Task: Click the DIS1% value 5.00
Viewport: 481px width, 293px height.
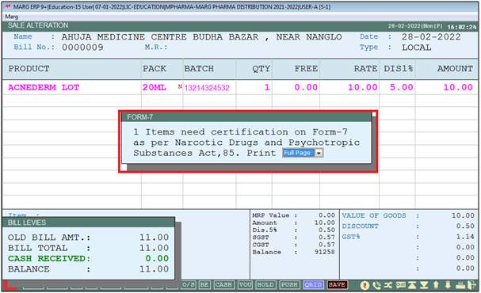Action: click(402, 87)
